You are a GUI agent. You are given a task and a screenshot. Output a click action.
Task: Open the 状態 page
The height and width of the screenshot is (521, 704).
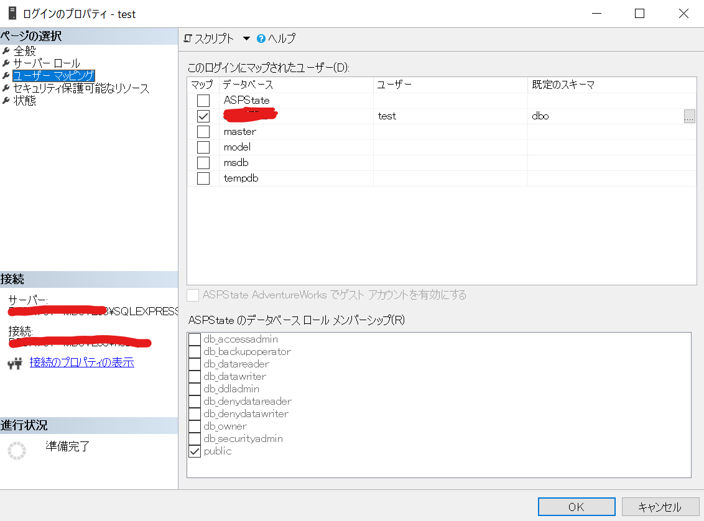point(24,101)
